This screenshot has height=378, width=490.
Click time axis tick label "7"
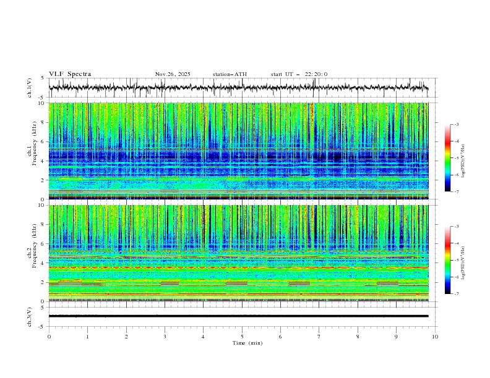pyautogui.click(x=319, y=337)
